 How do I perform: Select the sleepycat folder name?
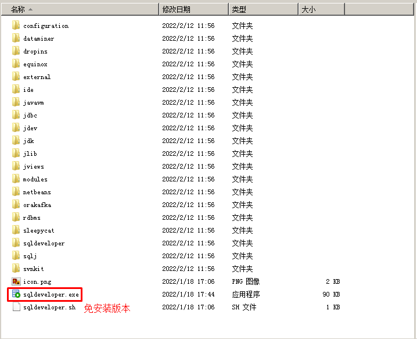tap(39, 230)
